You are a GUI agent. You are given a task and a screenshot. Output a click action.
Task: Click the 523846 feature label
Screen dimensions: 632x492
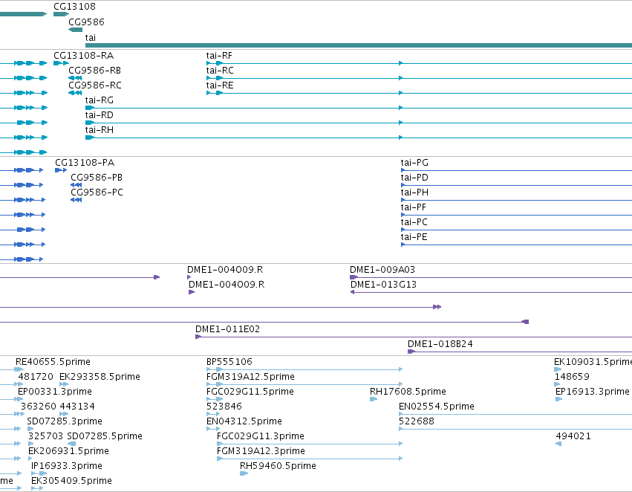tap(224, 407)
